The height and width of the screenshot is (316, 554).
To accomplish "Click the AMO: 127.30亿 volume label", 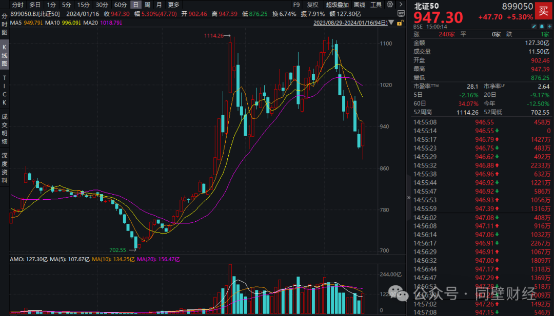I will pos(29,260).
